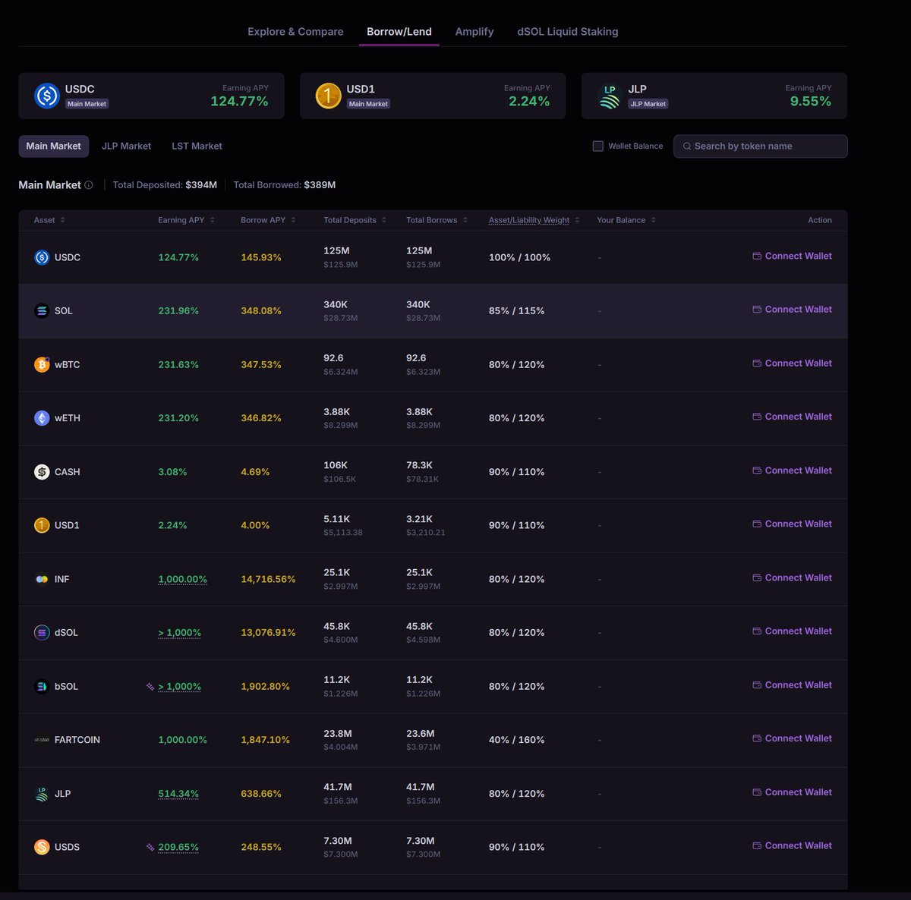This screenshot has width=911, height=900.
Task: Open the Explore & Compare tab
Action: tap(295, 32)
